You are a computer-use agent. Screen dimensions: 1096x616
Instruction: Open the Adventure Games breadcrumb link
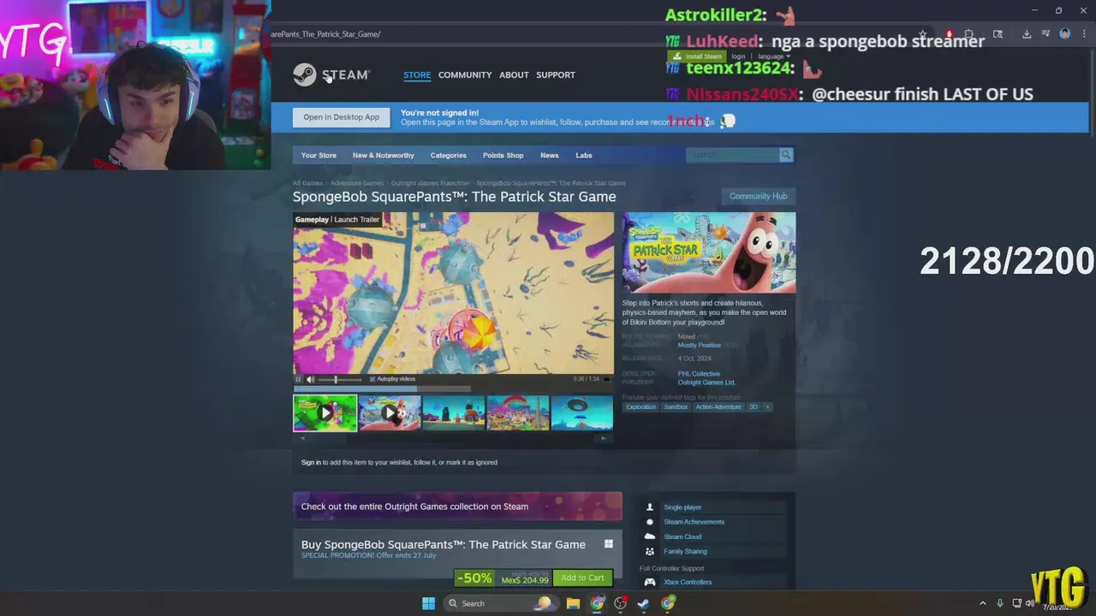click(357, 183)
